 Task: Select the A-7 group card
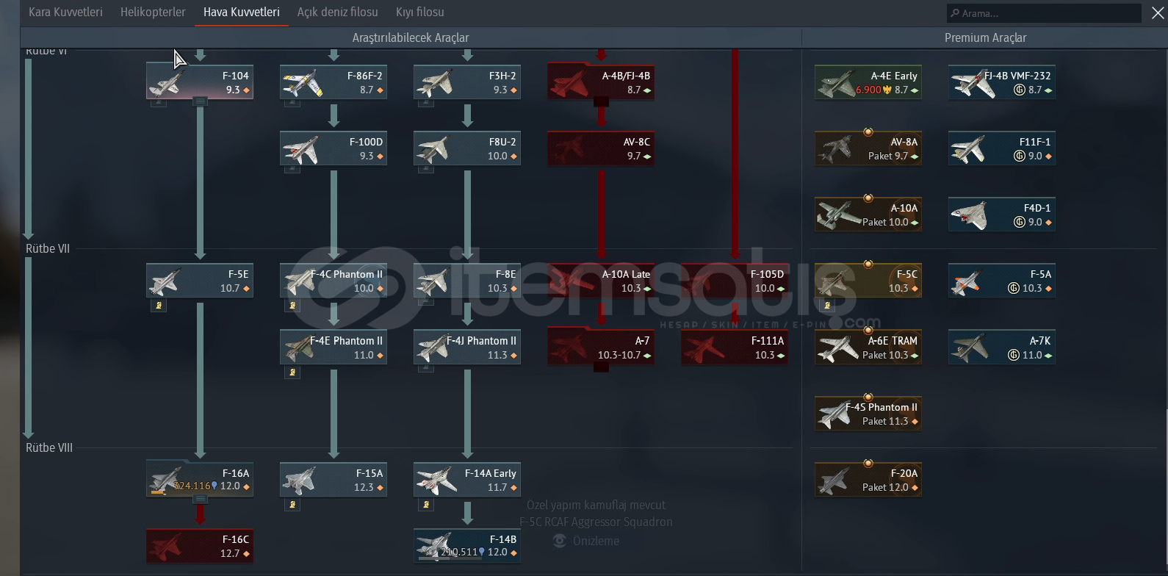[x=601, y=347]
